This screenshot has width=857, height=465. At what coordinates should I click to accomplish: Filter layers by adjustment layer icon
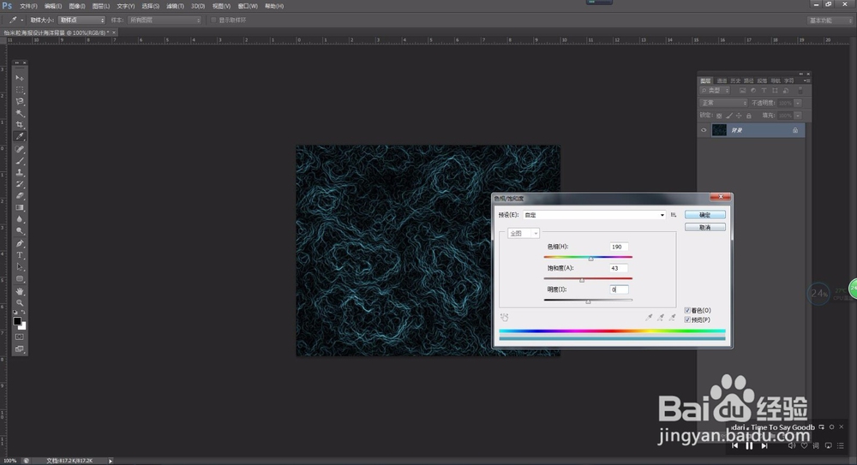coord(753,91)
